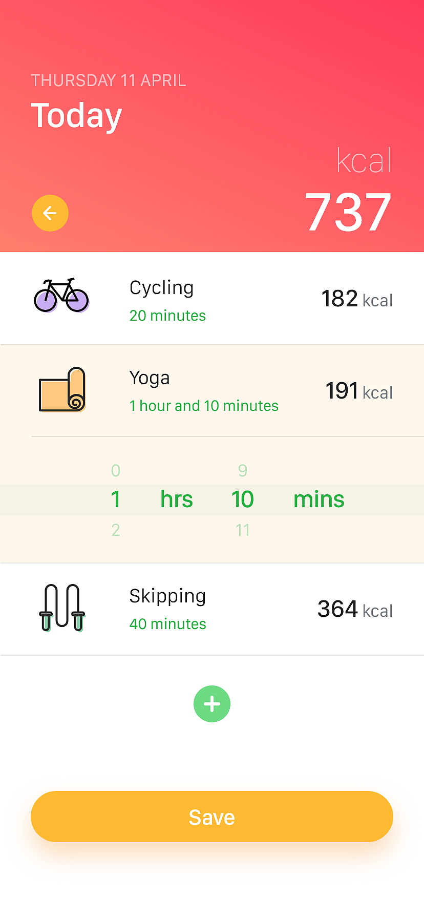This screenshot has width=424, height=918.
Task: Click the yoga mat icon
Action: 62,390
